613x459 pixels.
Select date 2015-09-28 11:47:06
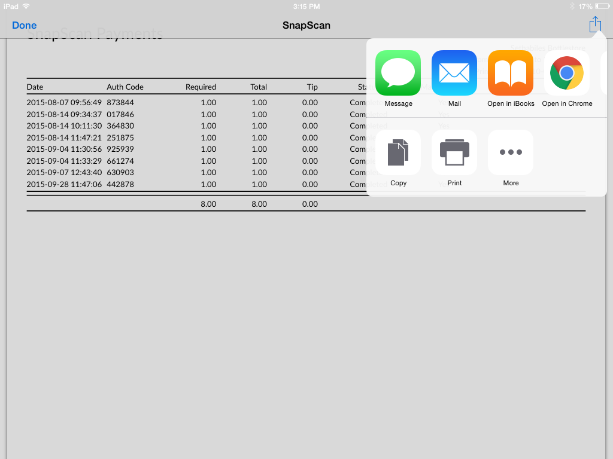point(64,184)
